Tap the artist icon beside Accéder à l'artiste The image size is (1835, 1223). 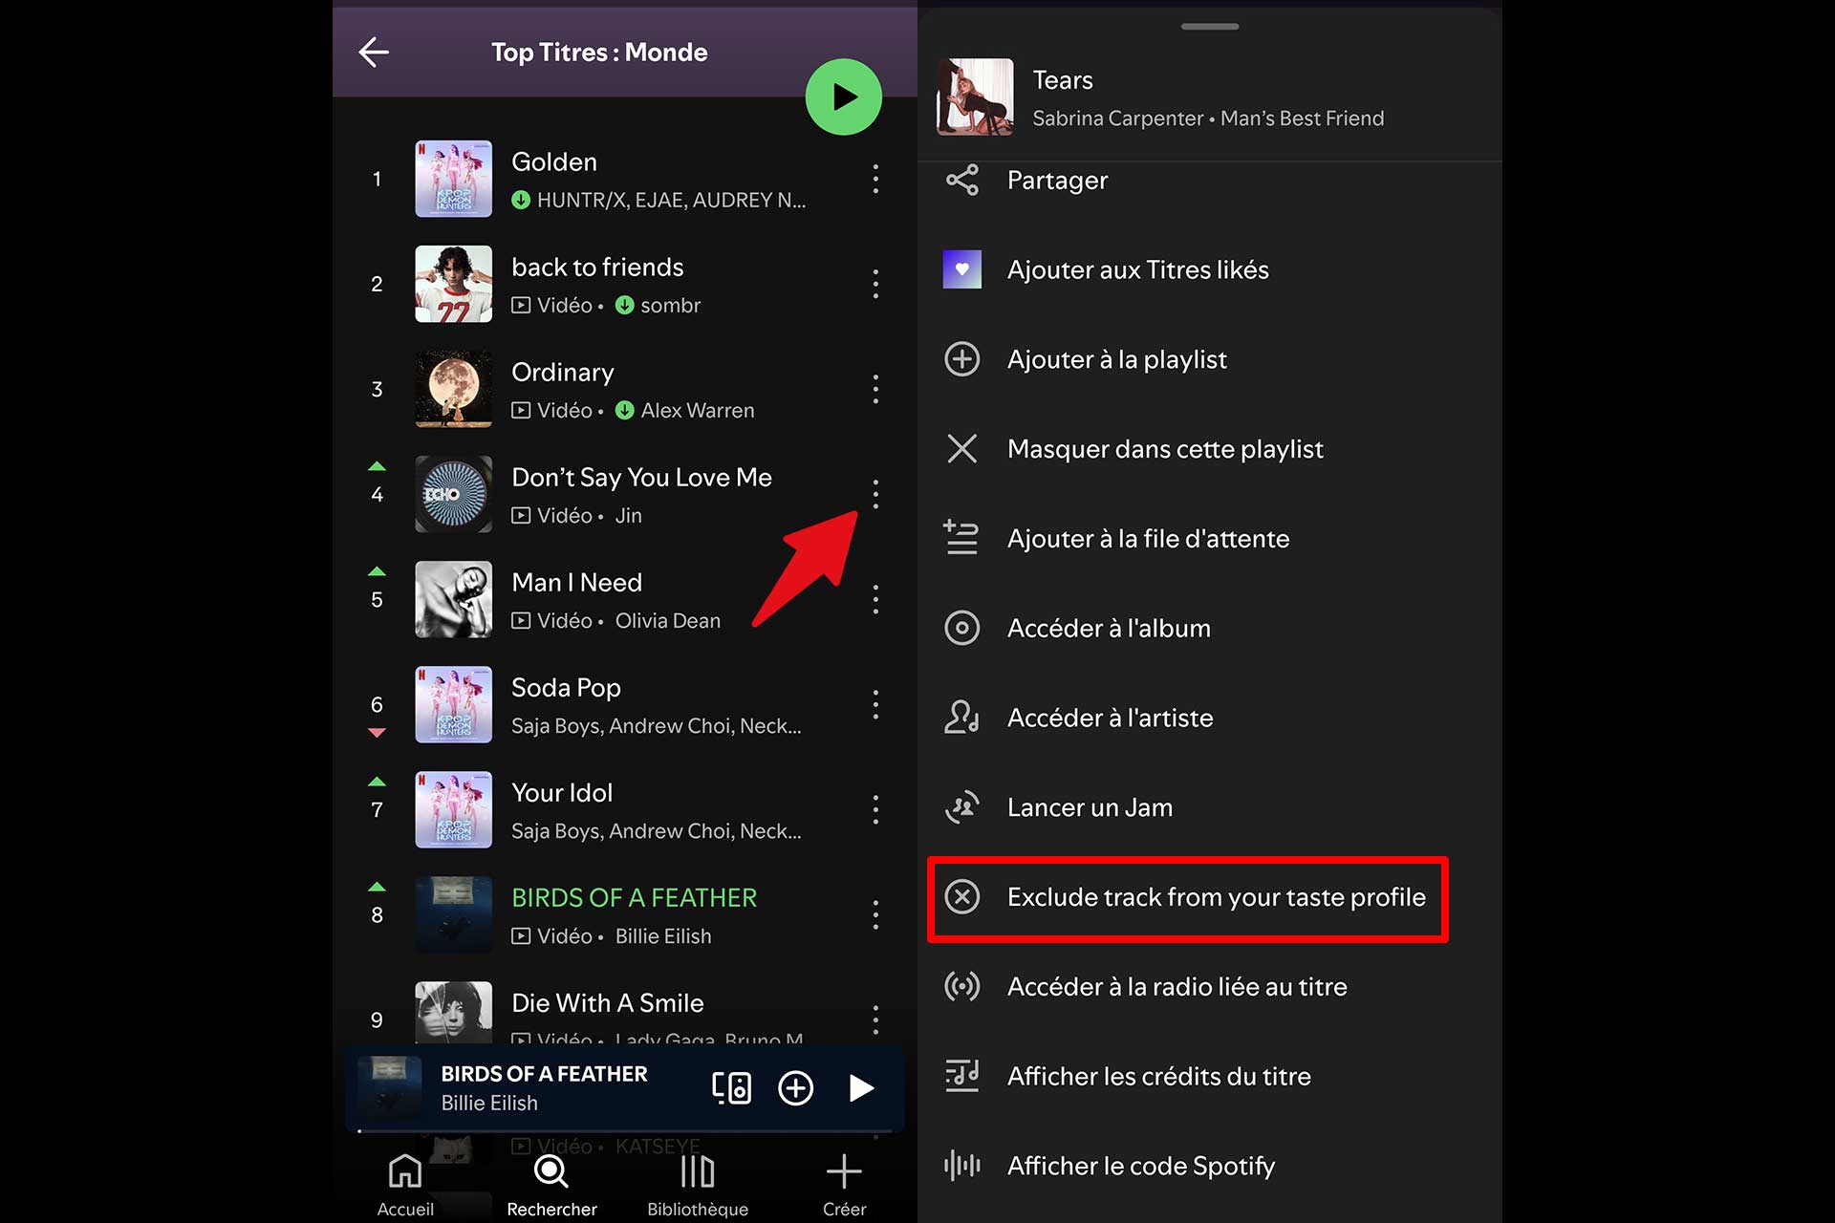pos(961,717)
